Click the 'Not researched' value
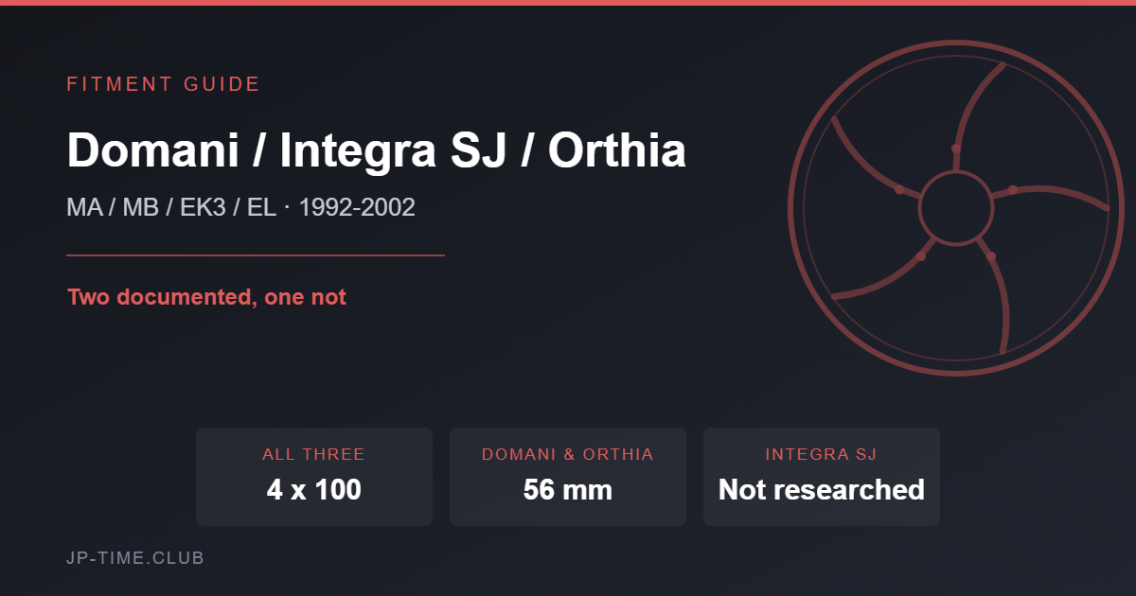The image size is (1136, 596). pyautogui.click(x=822, y=490)
